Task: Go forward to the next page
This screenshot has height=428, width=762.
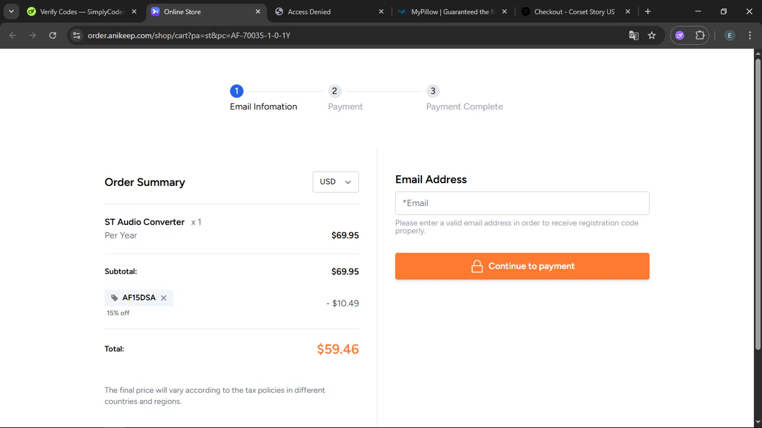Action: point(33,36)
